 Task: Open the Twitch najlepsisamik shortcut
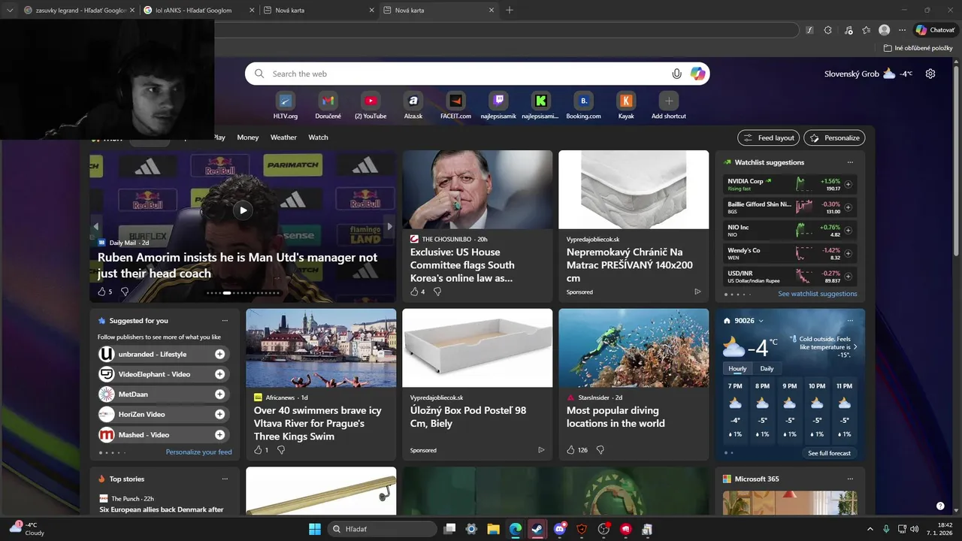tap(498, 100)
